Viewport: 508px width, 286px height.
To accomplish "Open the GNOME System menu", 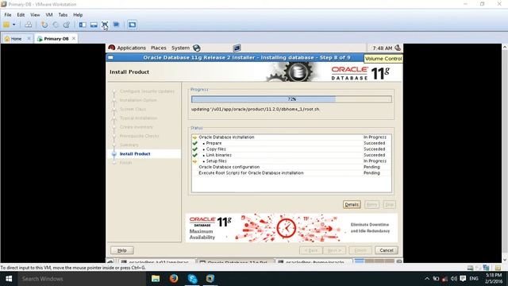I will click(x=180, y=48).
